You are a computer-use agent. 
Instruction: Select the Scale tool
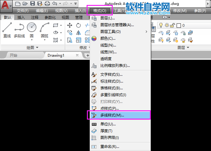tap(78, 40)
